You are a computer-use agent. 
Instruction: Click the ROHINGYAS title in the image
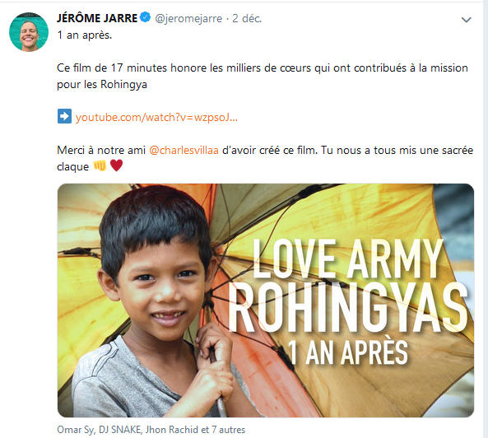pyautogui.click(x=348, y=308)
